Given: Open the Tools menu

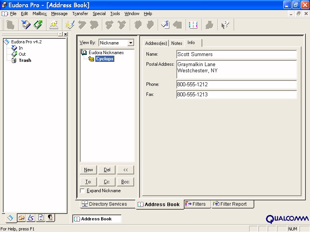Looking at the screenshot, I should [x=115, y=14].
